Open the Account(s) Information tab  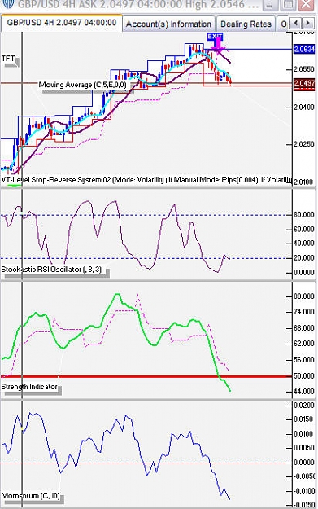168,24
